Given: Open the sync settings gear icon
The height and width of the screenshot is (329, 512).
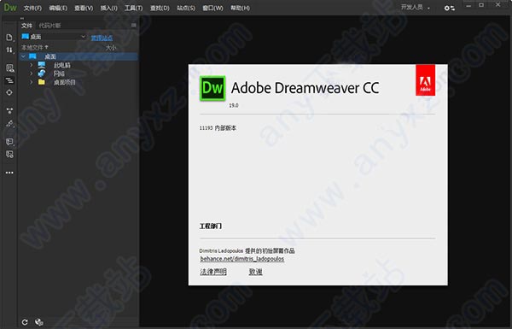Looking at the screenshot, I should 450,8.
